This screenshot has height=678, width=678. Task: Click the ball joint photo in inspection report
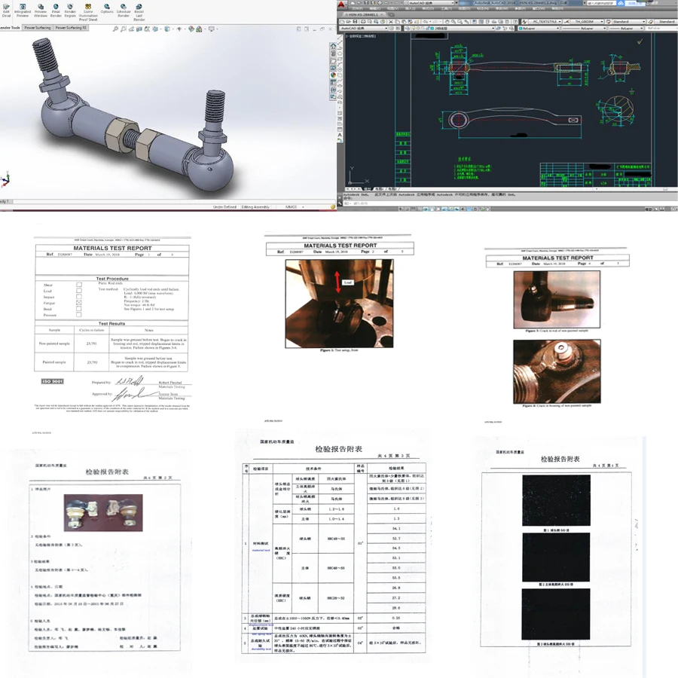[x=93, y=511]
